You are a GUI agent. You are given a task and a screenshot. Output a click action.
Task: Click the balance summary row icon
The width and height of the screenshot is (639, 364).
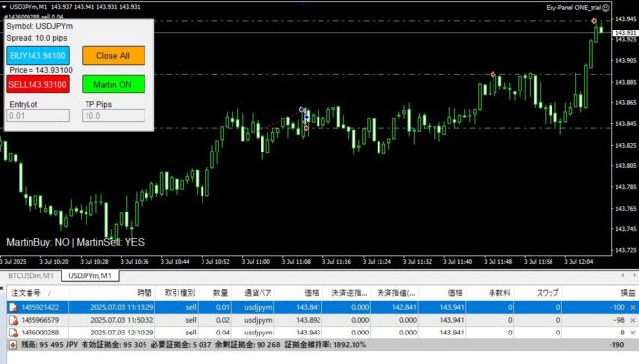[x=13, y=345]
